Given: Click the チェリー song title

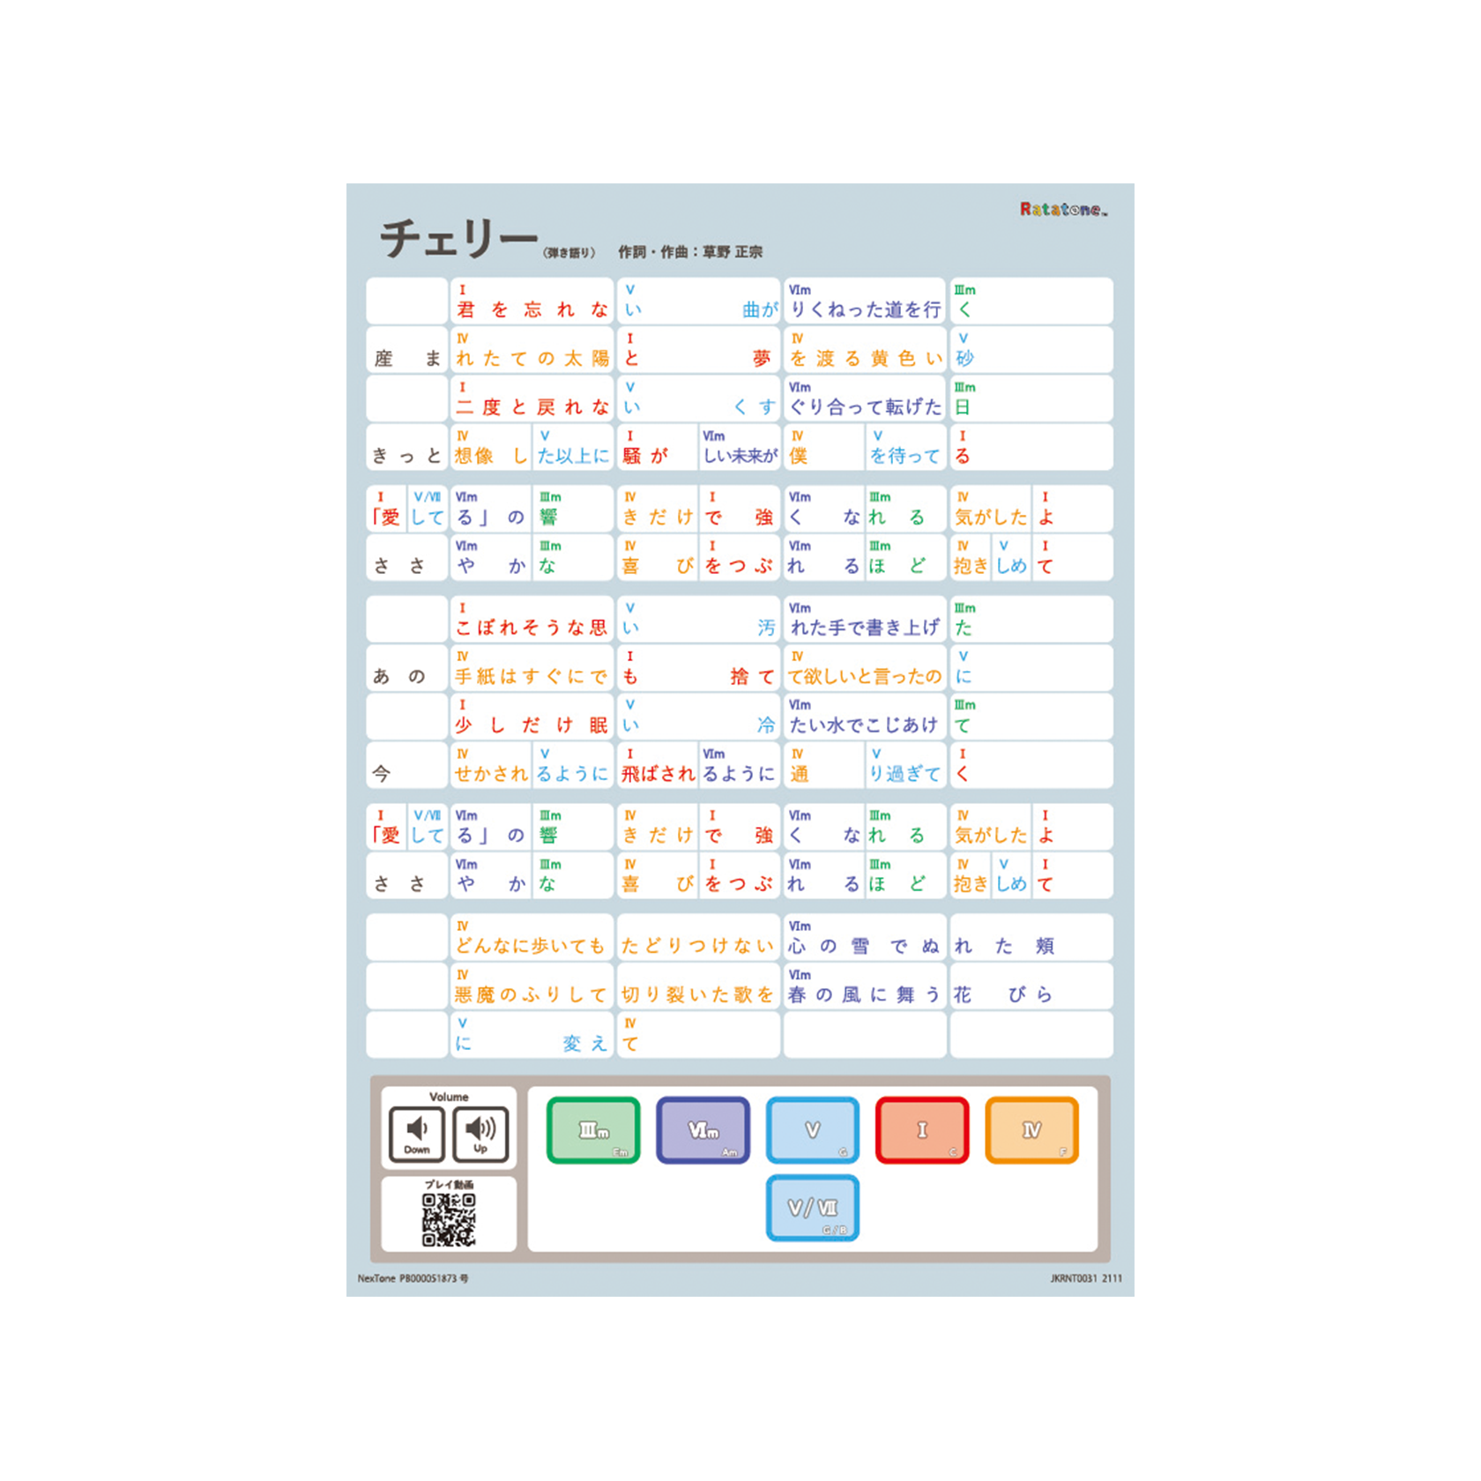Looking at the screenshot, I should 458,239.
